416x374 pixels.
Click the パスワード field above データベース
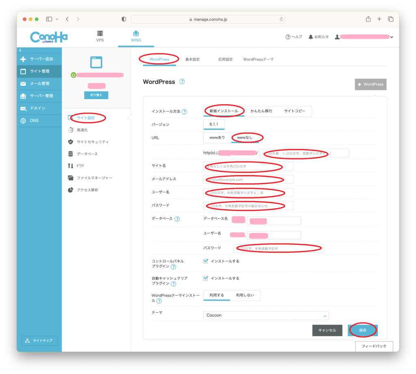tap(248, 206)
